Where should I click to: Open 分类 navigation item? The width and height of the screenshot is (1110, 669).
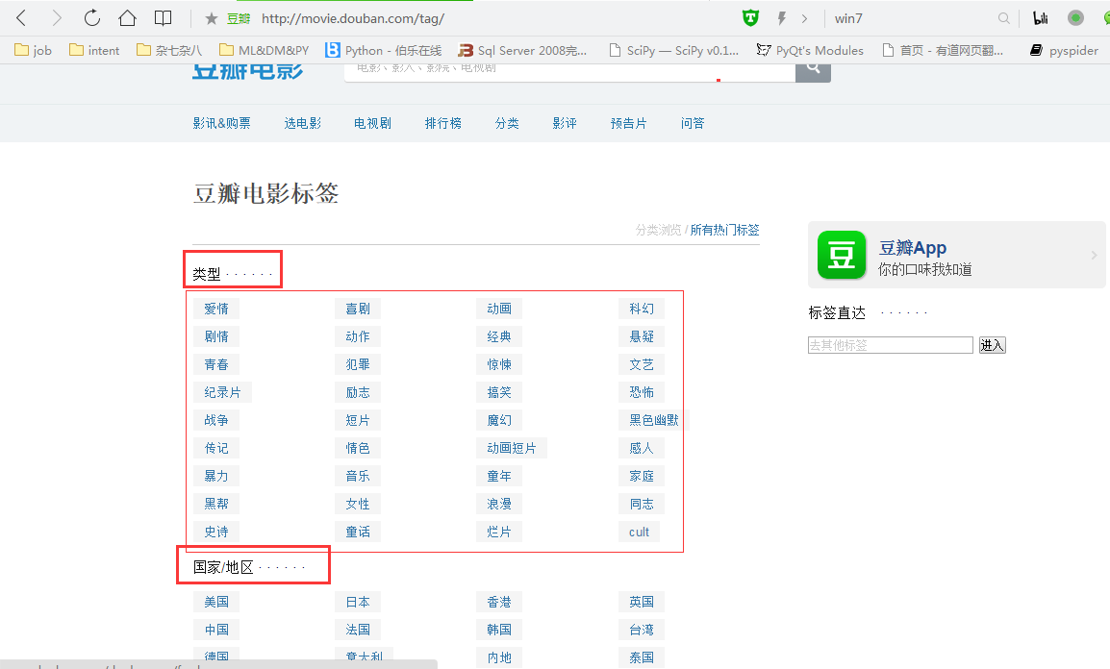coord(507,123)
